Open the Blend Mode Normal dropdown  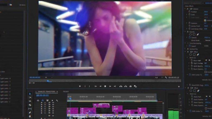[208, 40]
